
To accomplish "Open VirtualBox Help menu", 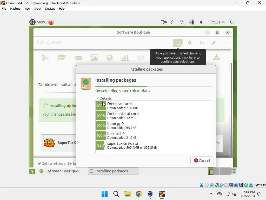I will [62, 9].
